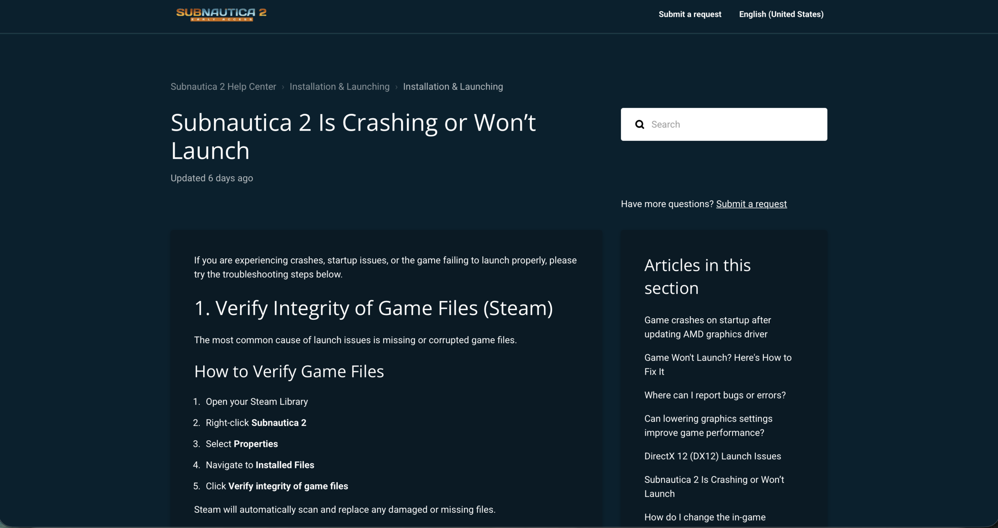Click the main article title heading
Image resolution: width=998 pixels, height=528 pixels.
coord(353,136)
